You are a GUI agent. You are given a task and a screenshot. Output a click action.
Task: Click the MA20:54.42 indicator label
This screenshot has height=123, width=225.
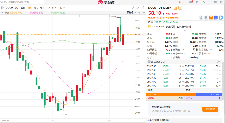tap(37, 13)
